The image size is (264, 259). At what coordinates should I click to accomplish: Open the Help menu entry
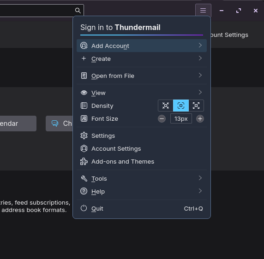point(142,191)
